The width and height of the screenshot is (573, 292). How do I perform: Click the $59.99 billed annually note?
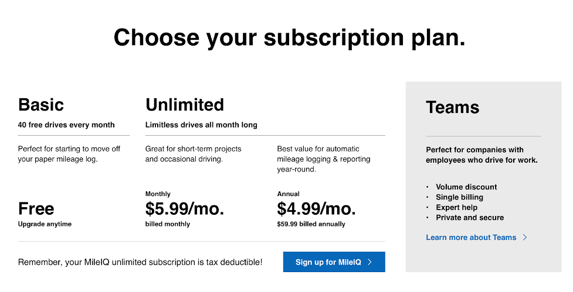[x=311, y=224]
